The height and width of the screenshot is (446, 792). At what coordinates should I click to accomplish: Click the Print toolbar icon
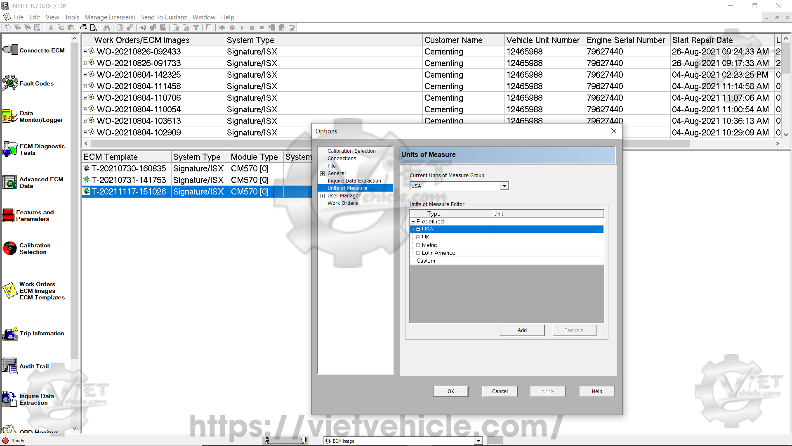[x=84, y=28]
